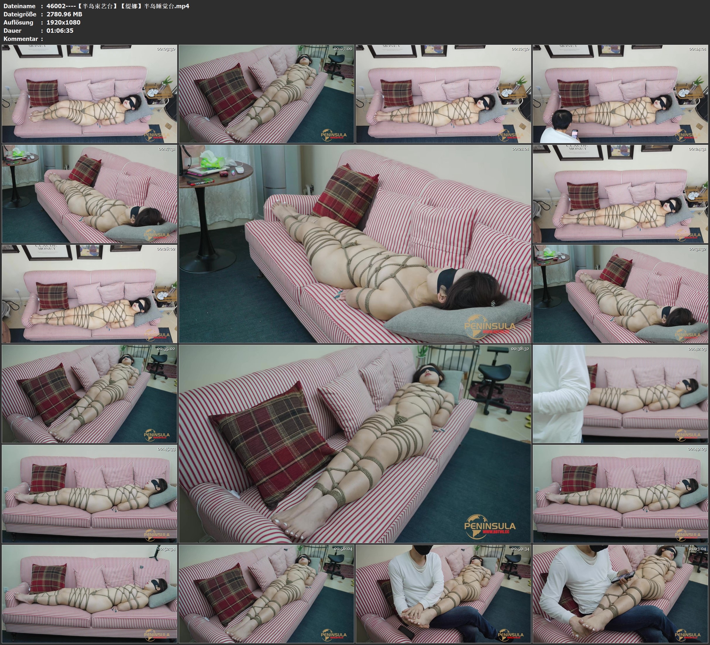This screenshot has width=710, height=645.
Task: Click the frame marked 00:14:01
Action: (x=620, y=94)
